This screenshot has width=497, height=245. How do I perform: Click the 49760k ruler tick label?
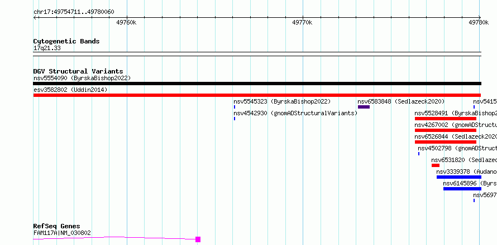pyautogui.click(x=126, y=22)
